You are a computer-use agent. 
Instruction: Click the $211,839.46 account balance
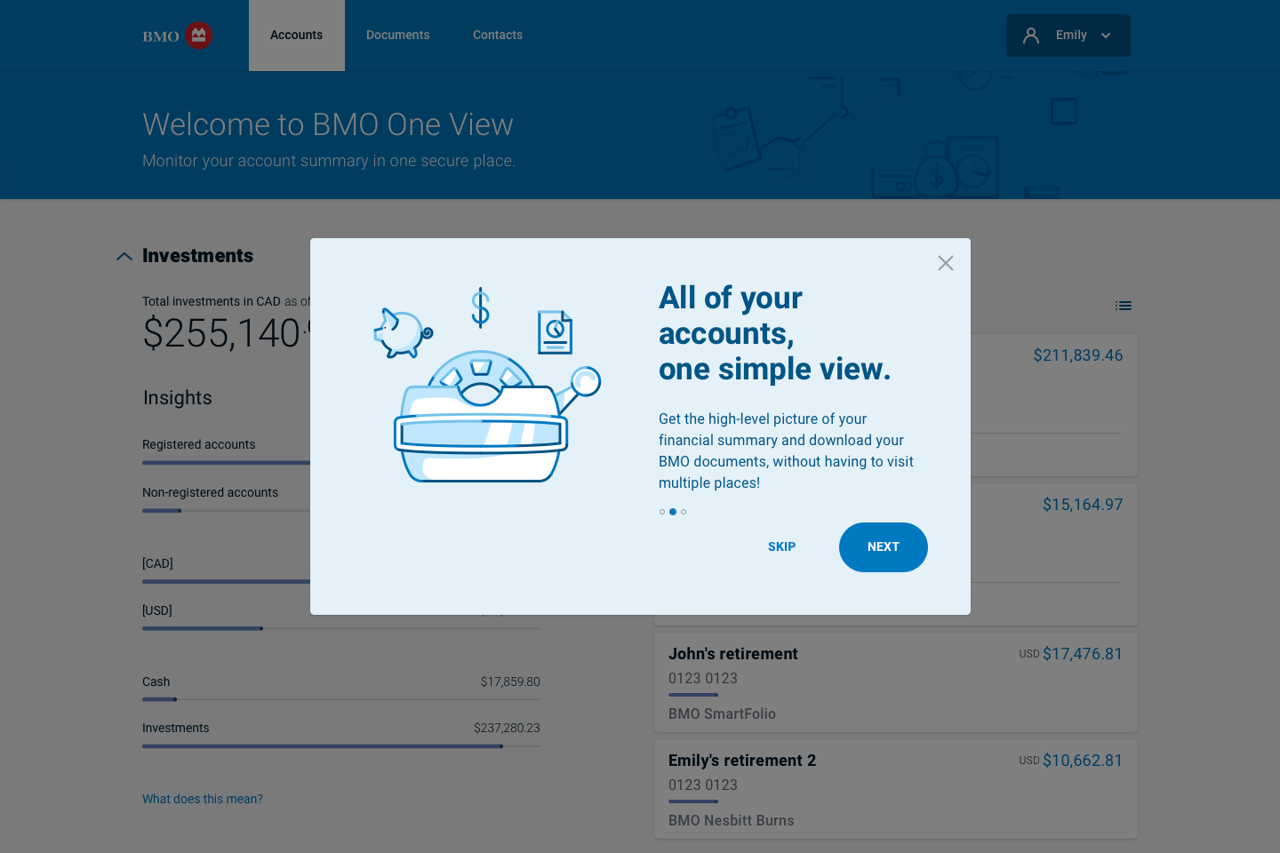(1078, 355)
